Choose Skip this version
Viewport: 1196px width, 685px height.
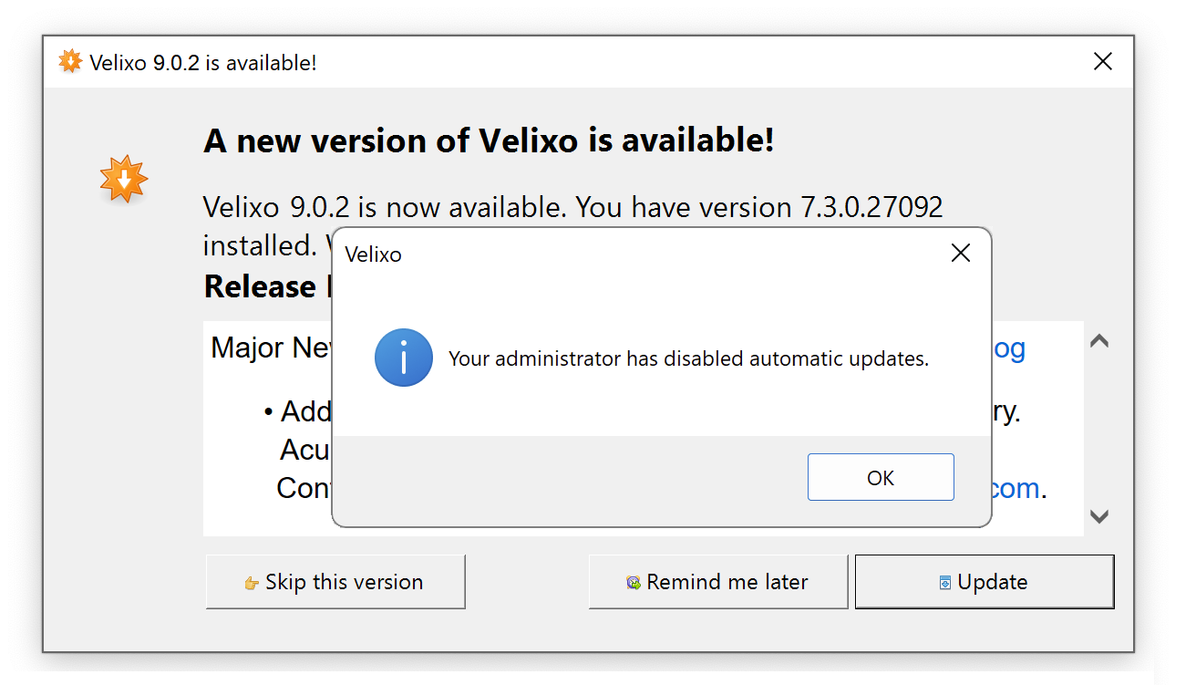click(x=335, y=582)
